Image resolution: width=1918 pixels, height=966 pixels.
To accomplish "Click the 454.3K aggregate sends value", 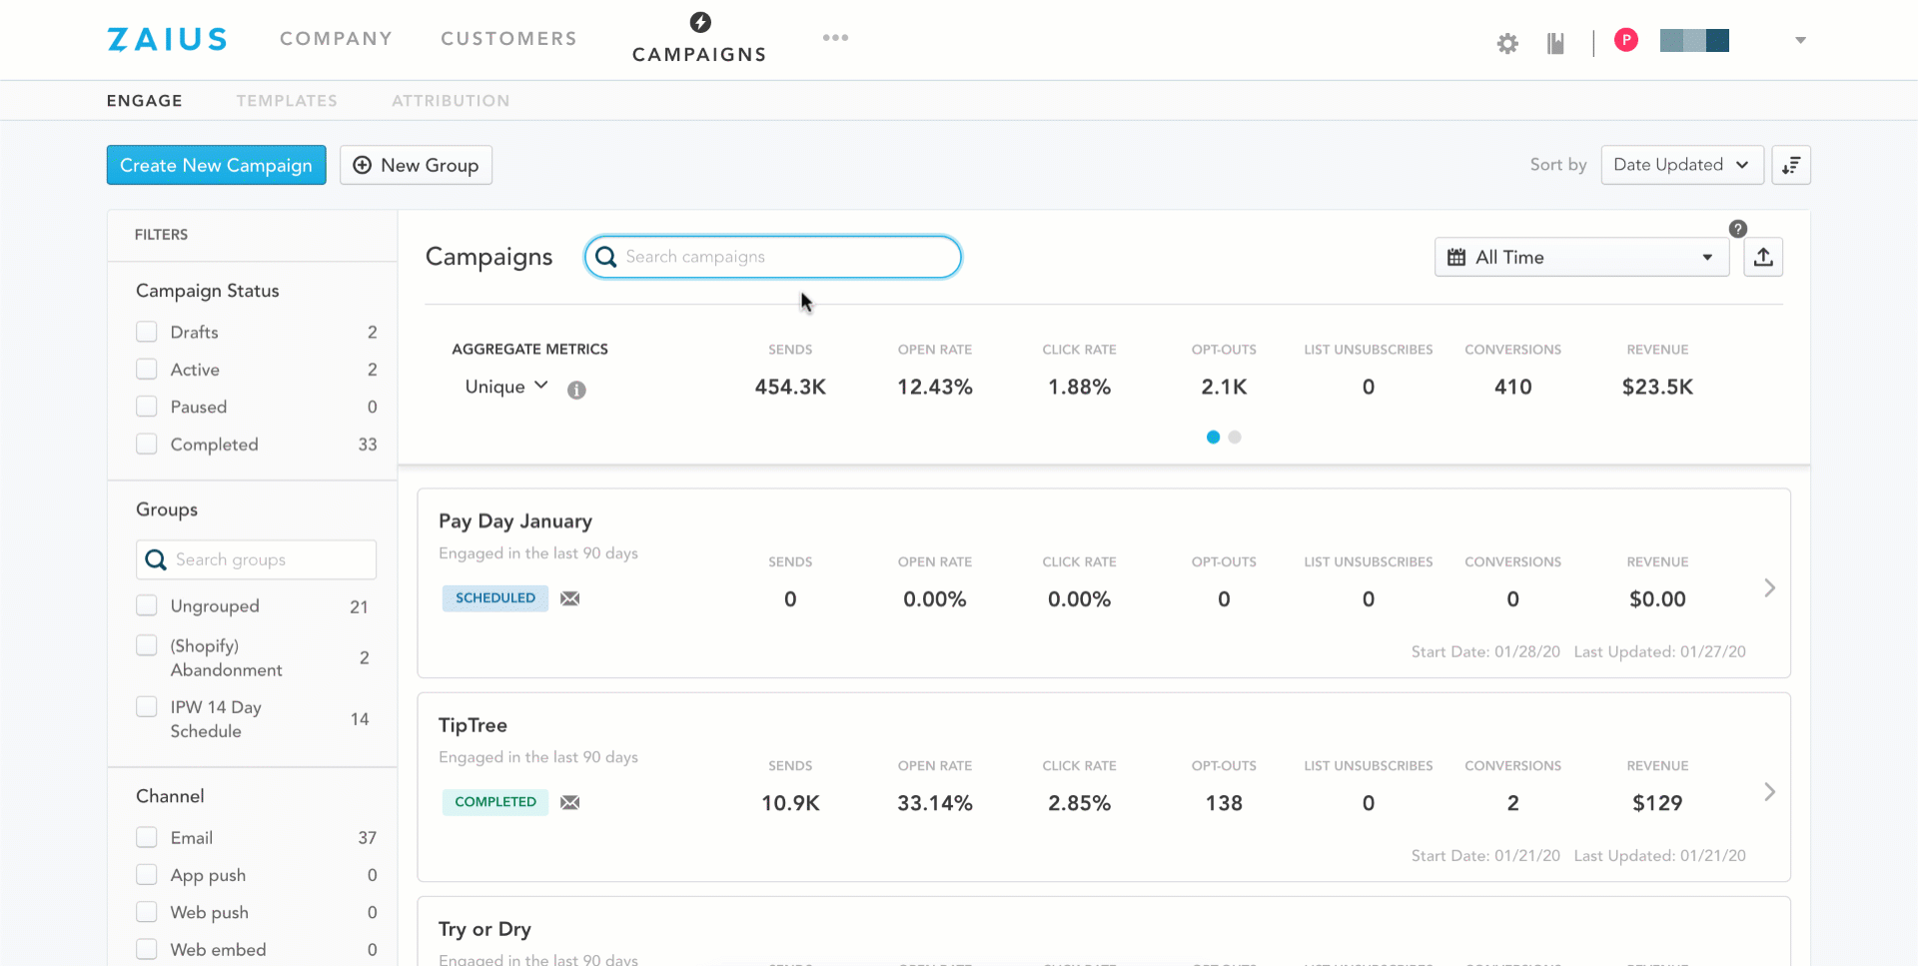I will tap(790, 387).
